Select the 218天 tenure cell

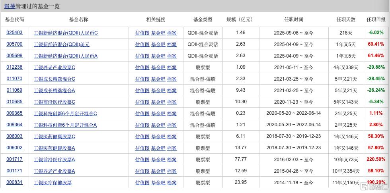click(346, 33)
